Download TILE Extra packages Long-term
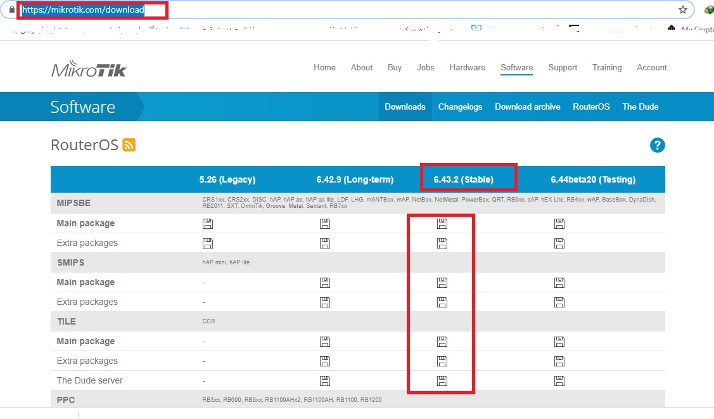The height and width of the screenshot is (419, 714). pyautogui.click(x=324, y=361)
